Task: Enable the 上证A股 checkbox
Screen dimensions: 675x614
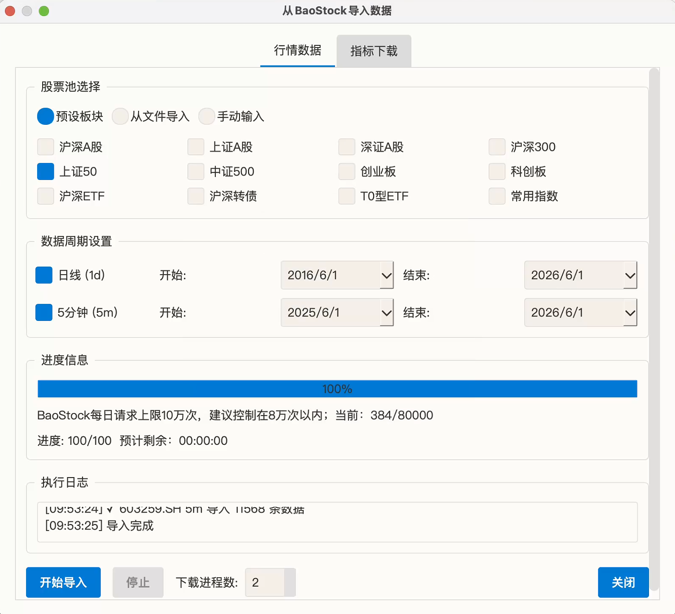Action: click(x=196, y=147)
